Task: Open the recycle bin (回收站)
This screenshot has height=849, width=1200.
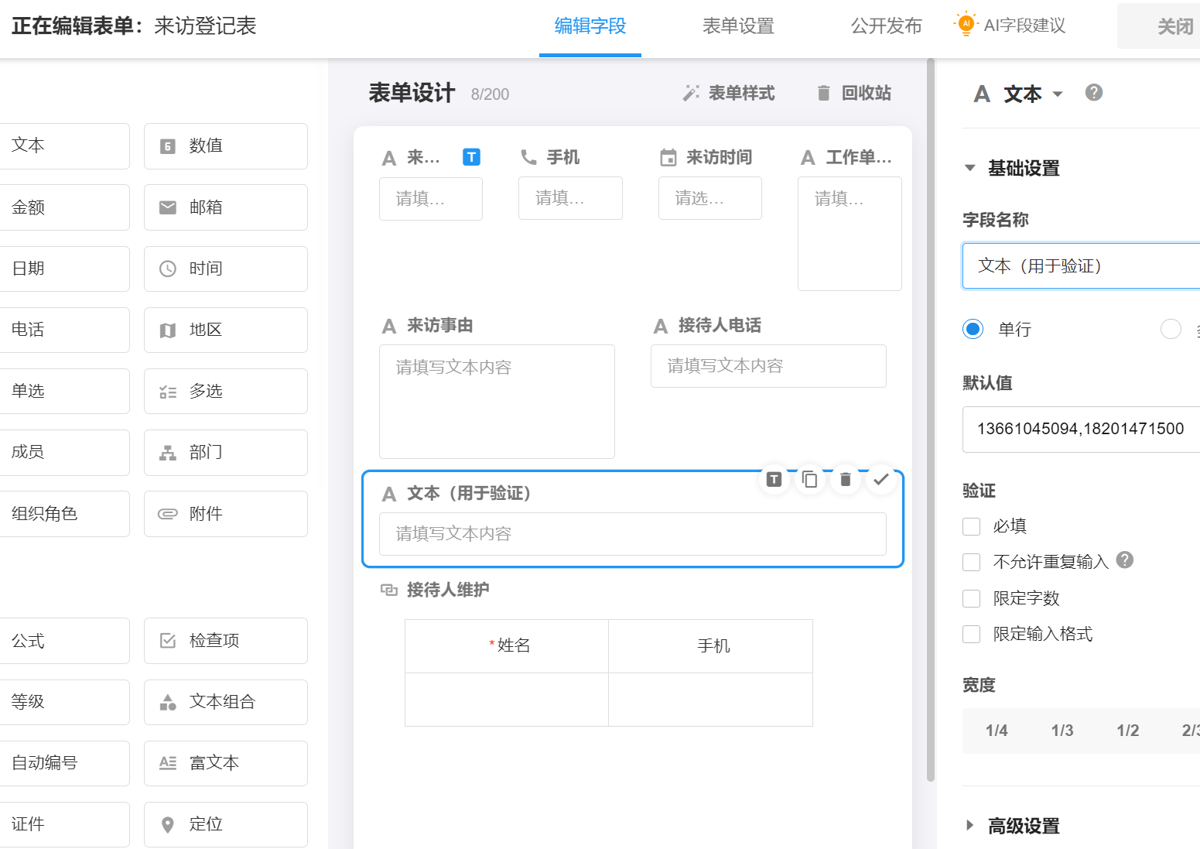Action: coord(854,94)
